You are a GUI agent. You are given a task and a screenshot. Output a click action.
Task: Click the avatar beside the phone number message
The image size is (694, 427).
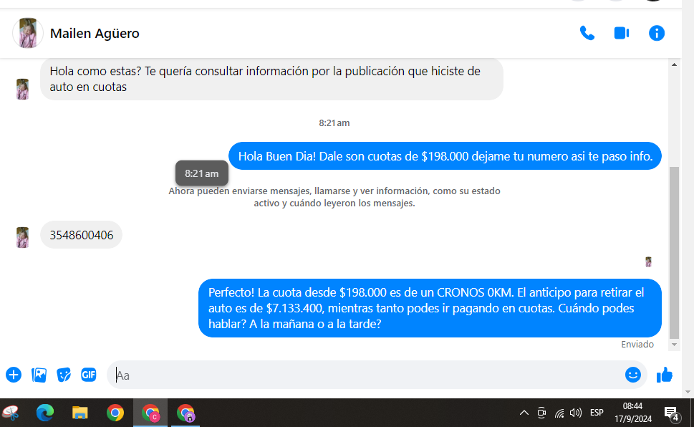tap(23, 237)
